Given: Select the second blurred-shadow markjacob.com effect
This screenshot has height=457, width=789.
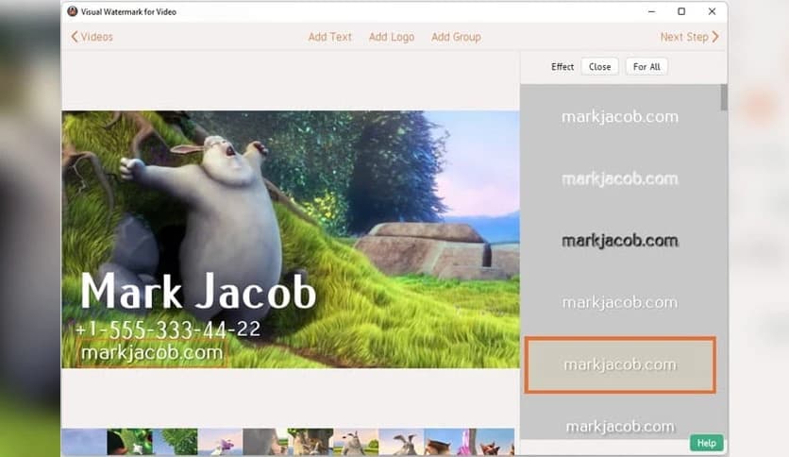Looking at the screenshot, I should pos(620,178).
